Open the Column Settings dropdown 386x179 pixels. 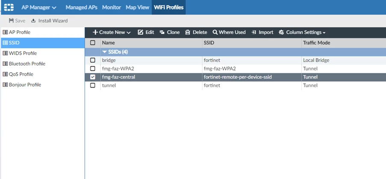302,32
